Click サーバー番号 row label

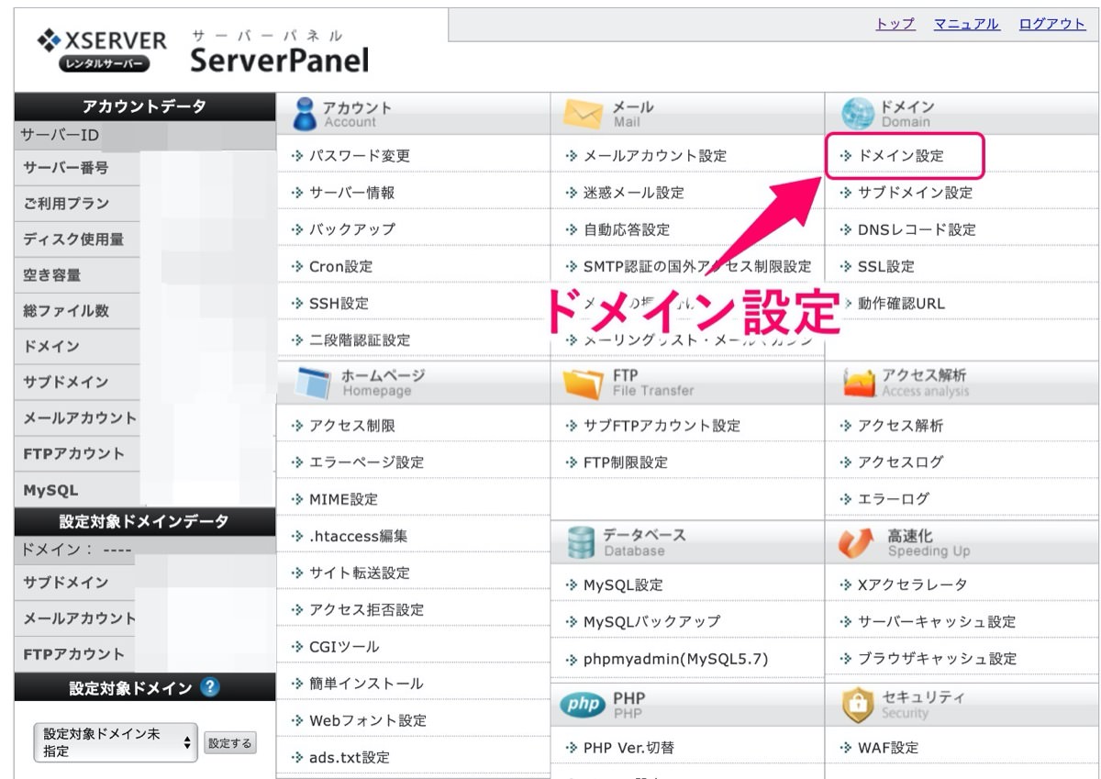pos(66,168)
